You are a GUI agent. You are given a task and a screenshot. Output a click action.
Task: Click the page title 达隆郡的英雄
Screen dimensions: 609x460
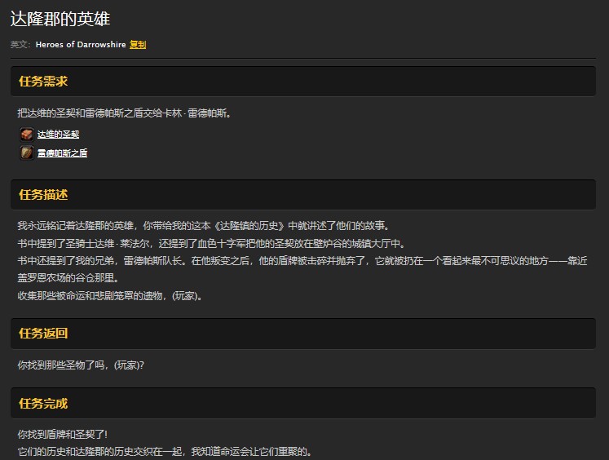coord(60,19)
